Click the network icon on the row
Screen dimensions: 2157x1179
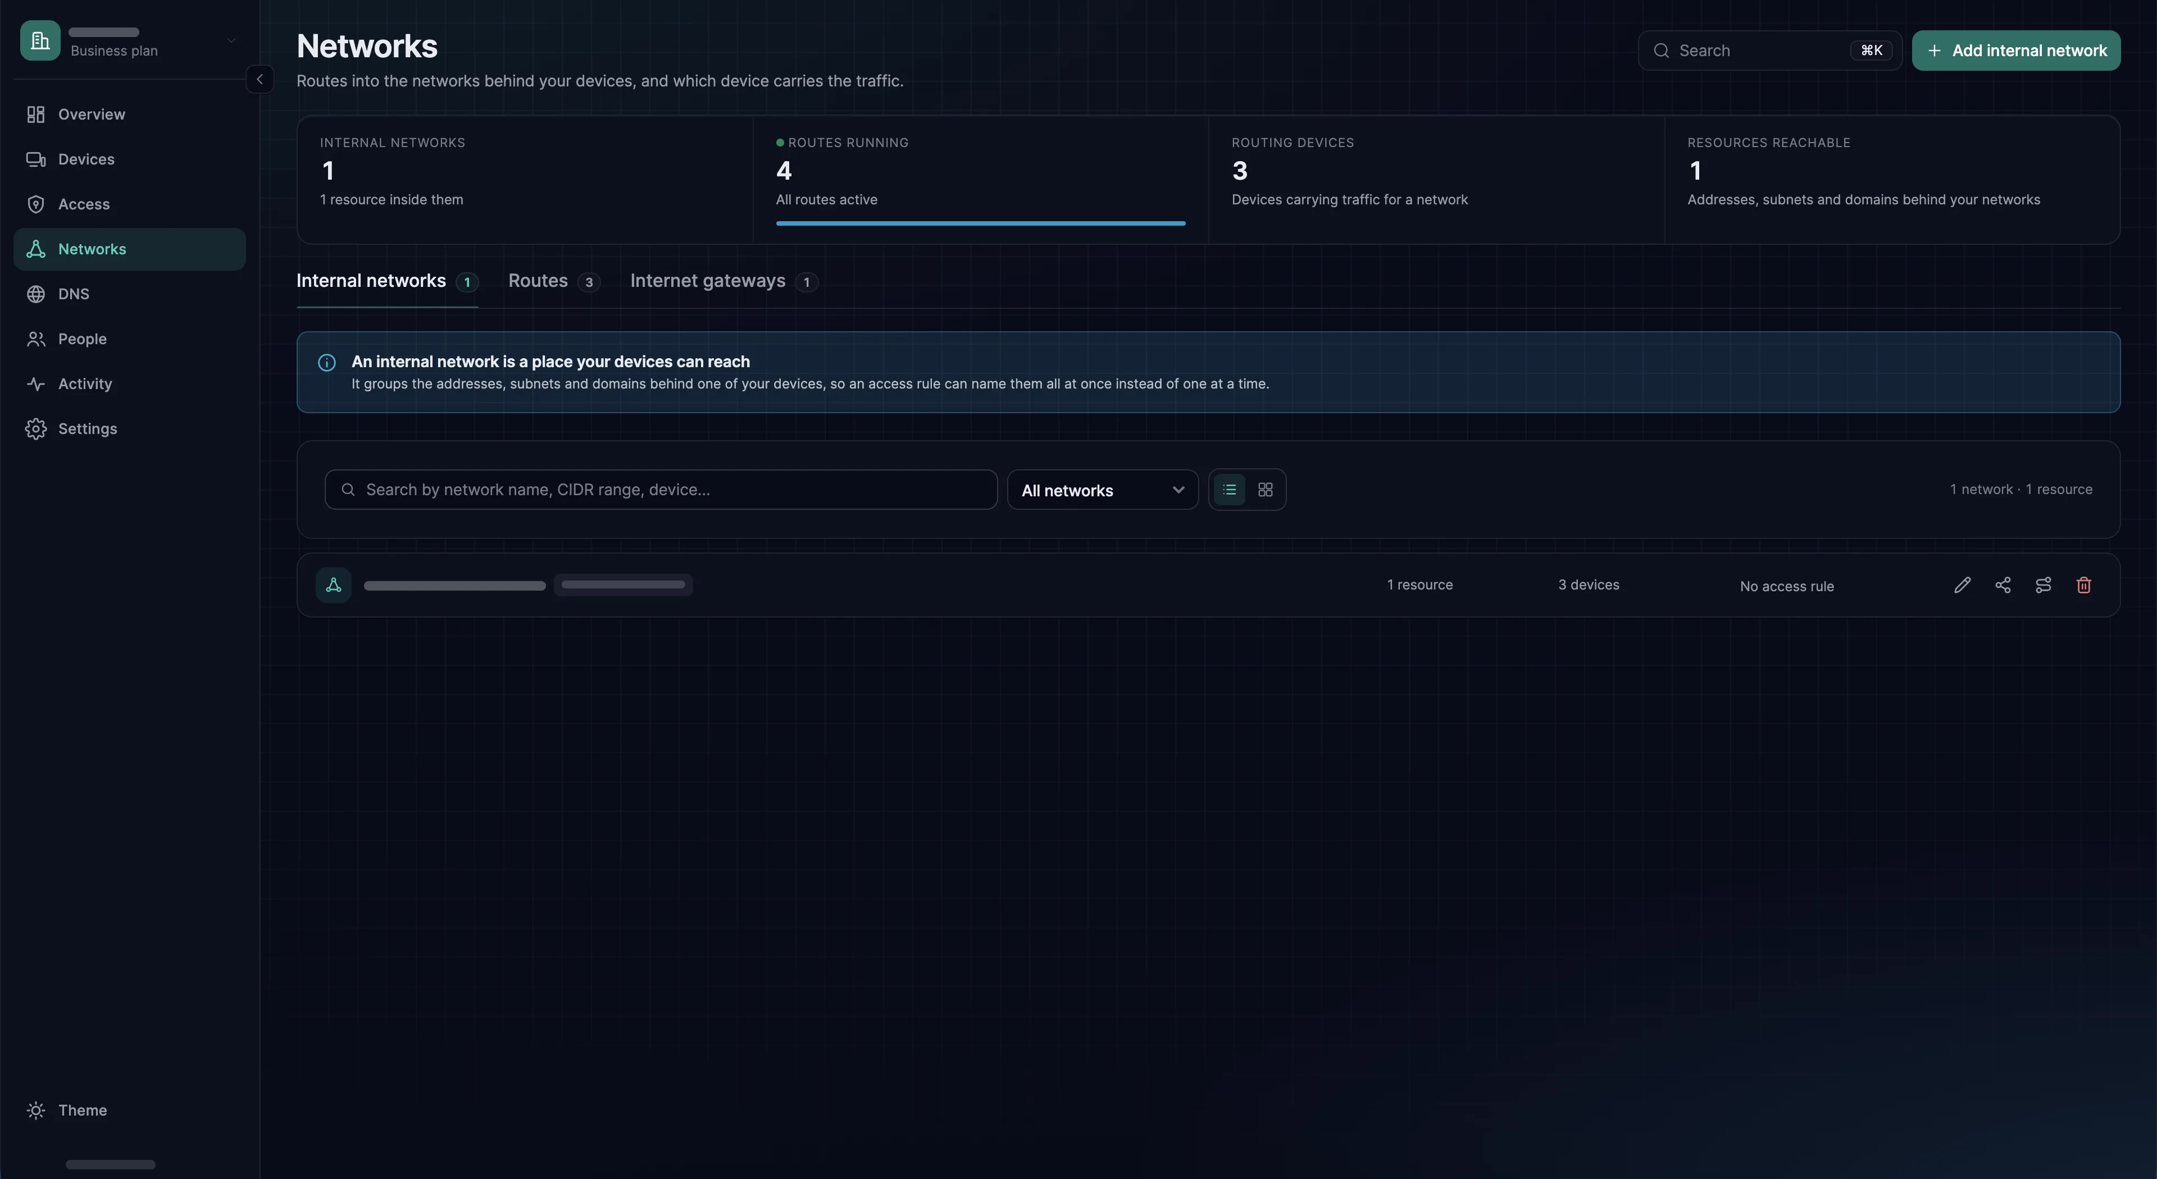click(x=333, y=585)
